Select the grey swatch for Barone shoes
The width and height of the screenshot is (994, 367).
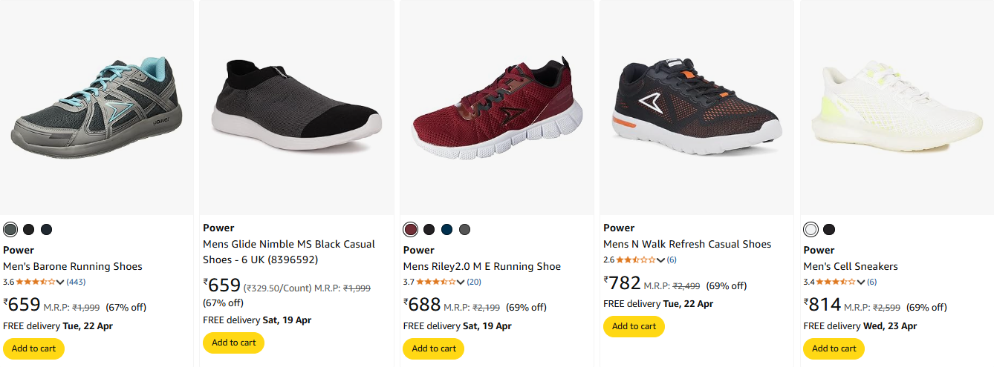[x=10, y=229]
